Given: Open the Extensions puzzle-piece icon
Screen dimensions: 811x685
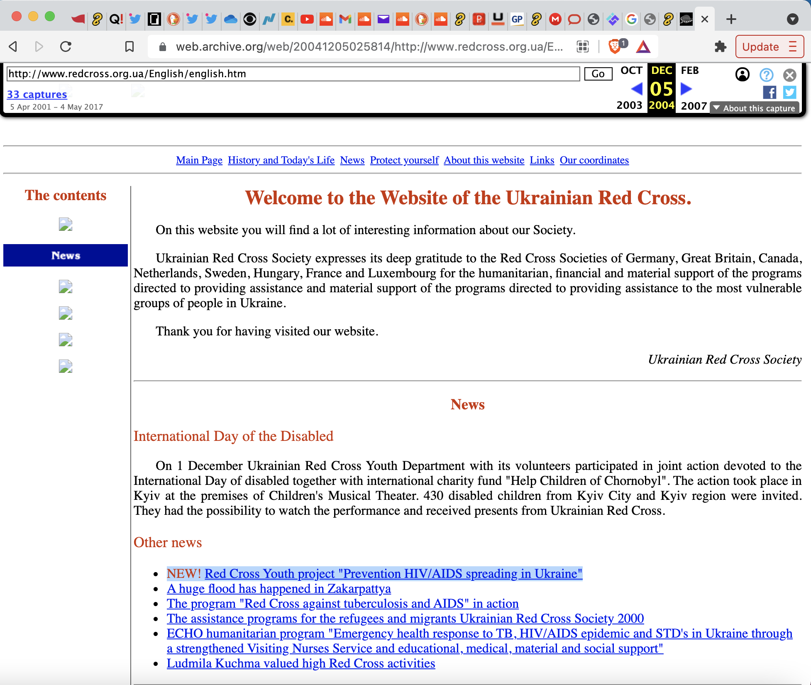Looking at the screenshot, I should [x=720, y=46].
